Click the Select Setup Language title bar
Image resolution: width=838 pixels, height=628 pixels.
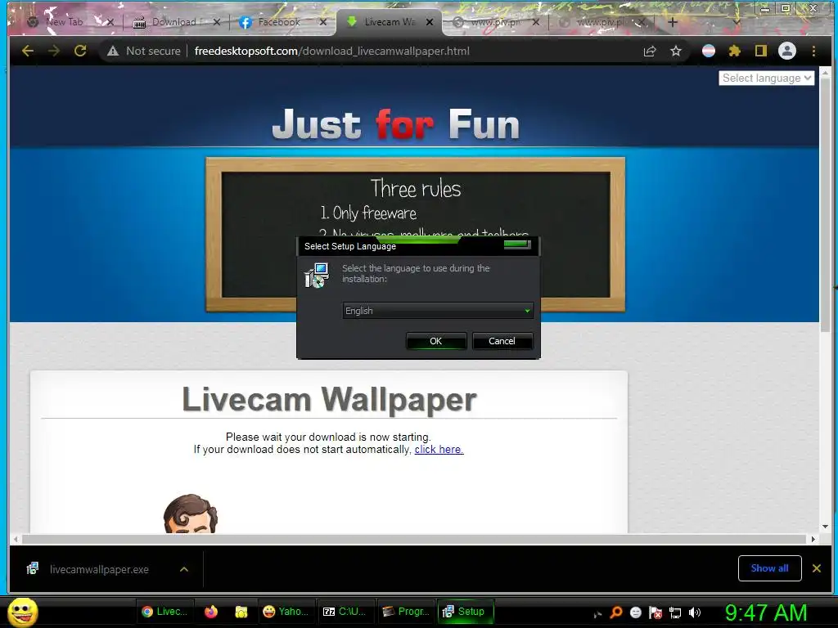[417, 246]
